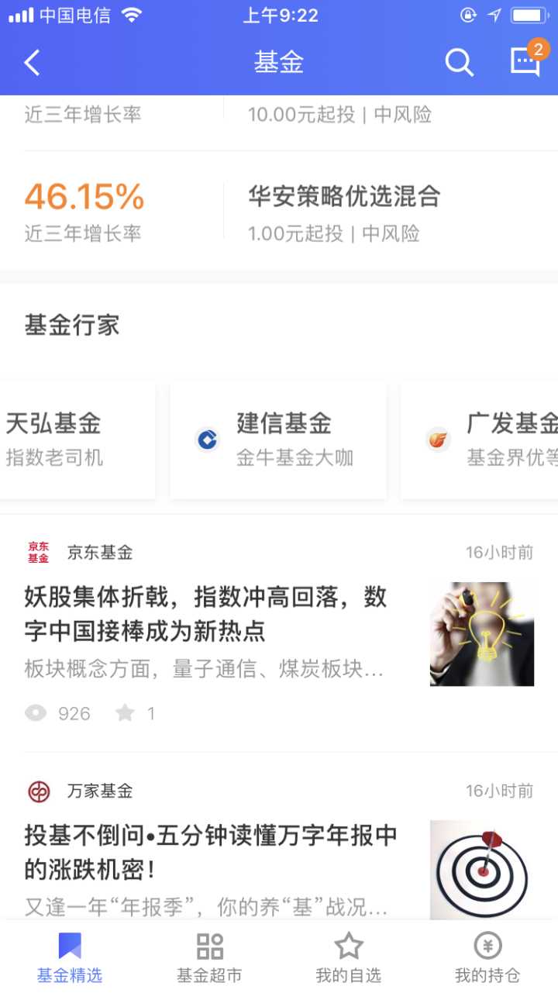Tap the eye views icon showing 926
The image size is (558, 993).
[36, 713]
